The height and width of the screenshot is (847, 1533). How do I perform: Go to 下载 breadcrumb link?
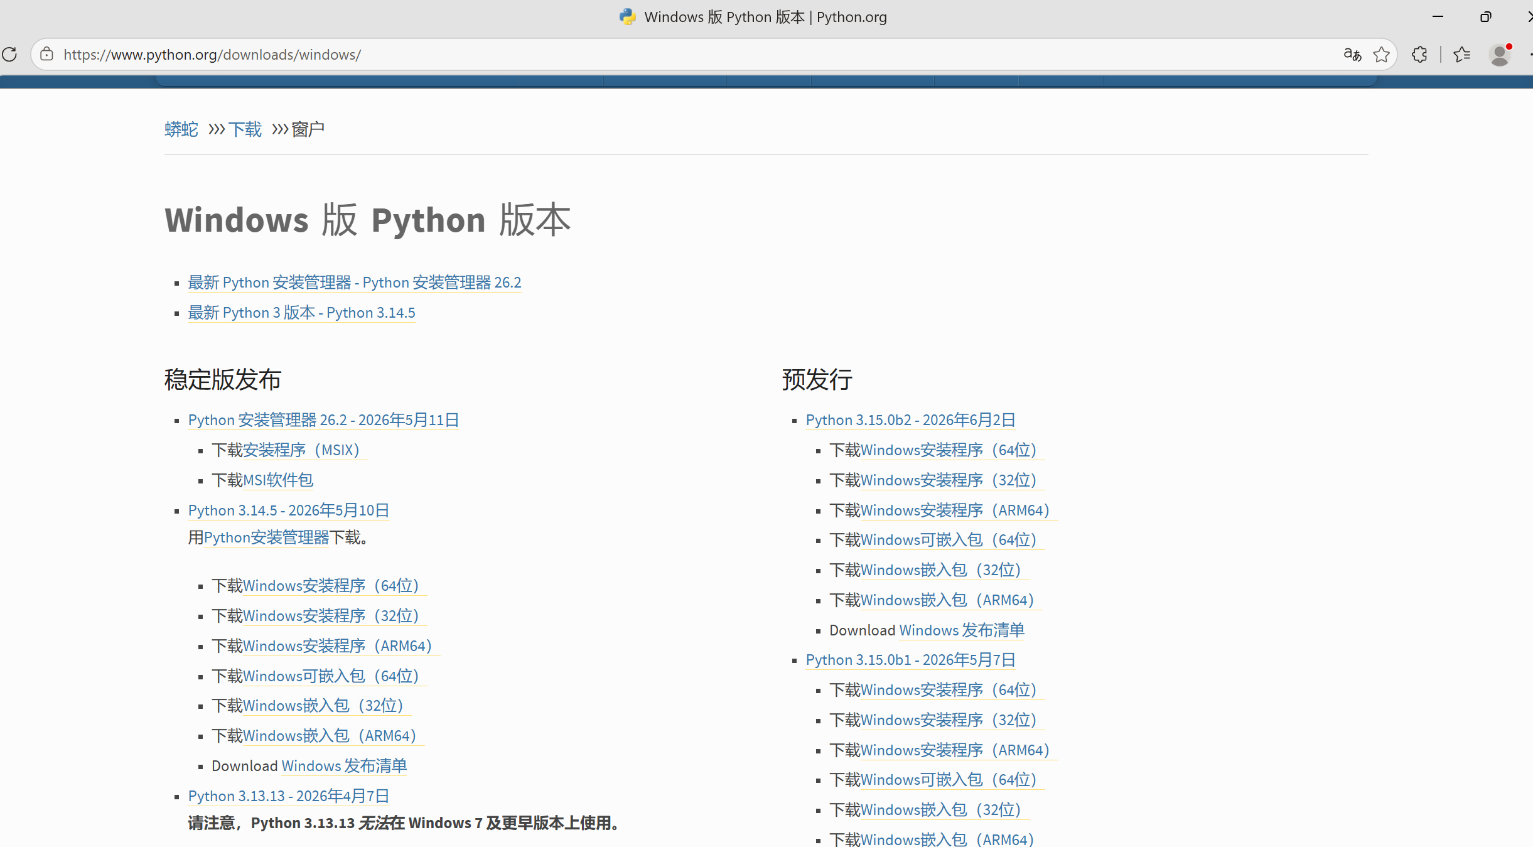(244, 129)
